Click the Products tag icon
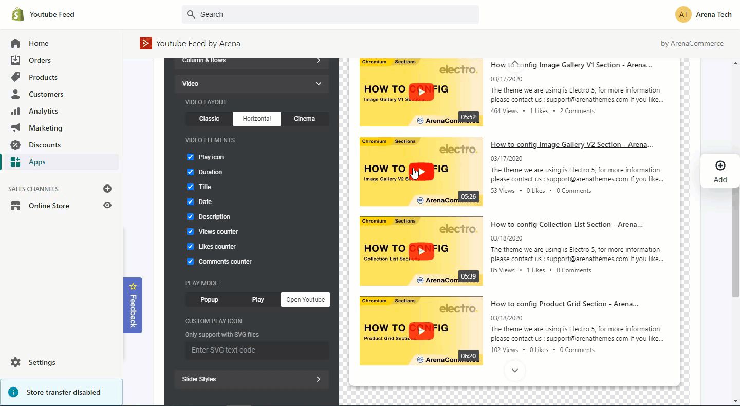Viewport: 740px width, 406px height. click(x=15, y=77)
